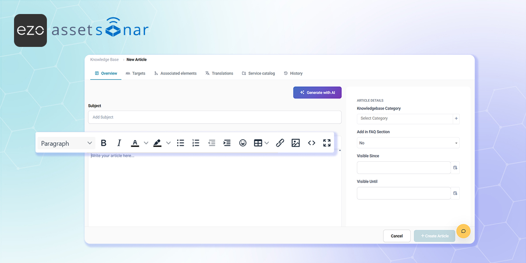Open the Paragraph style dropdown

click(66, 143)
